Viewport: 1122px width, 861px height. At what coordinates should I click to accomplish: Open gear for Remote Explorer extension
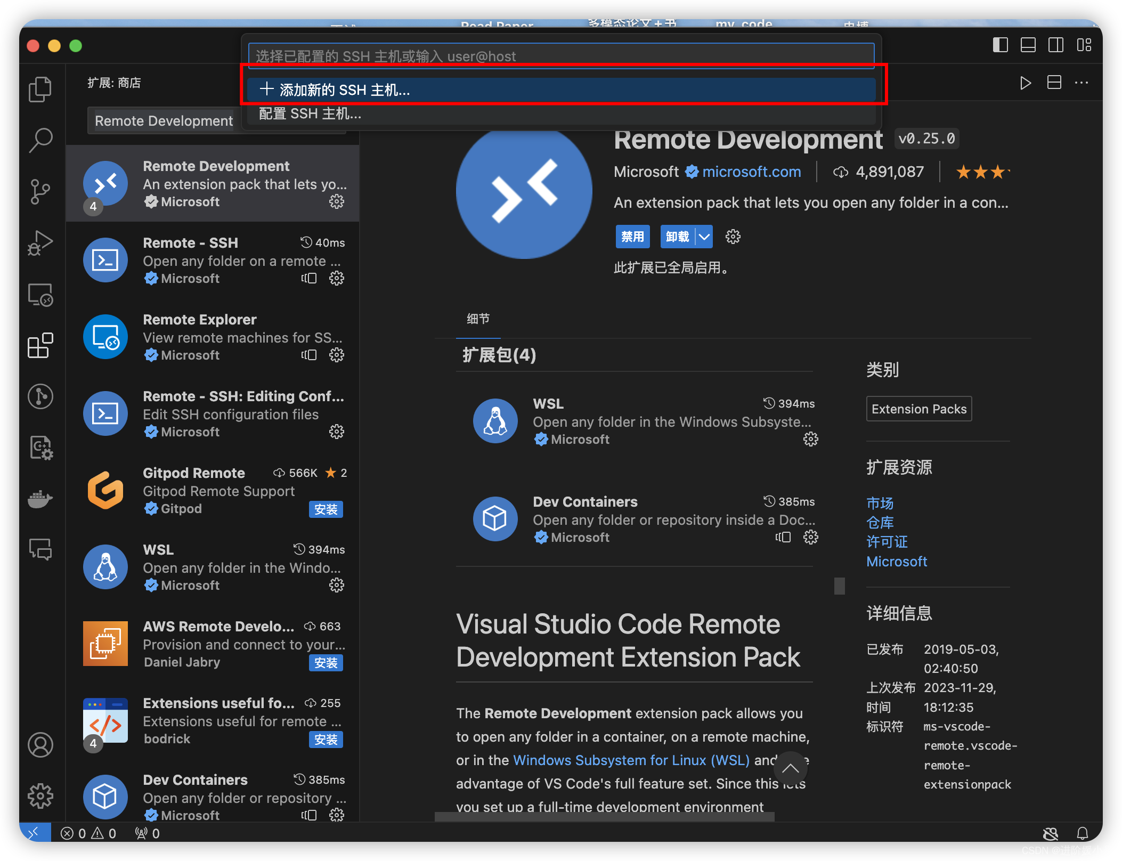(x=336, y=355)
